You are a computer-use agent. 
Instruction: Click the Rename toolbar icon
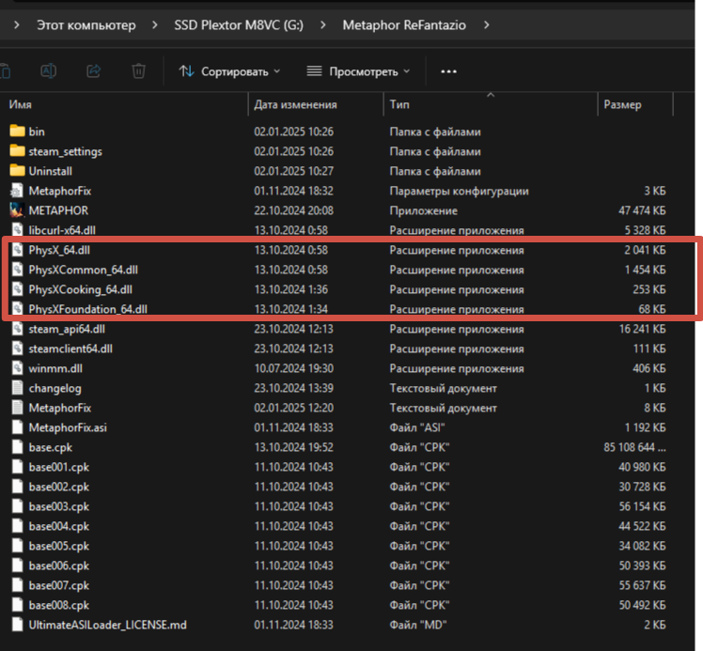point(49,71)
